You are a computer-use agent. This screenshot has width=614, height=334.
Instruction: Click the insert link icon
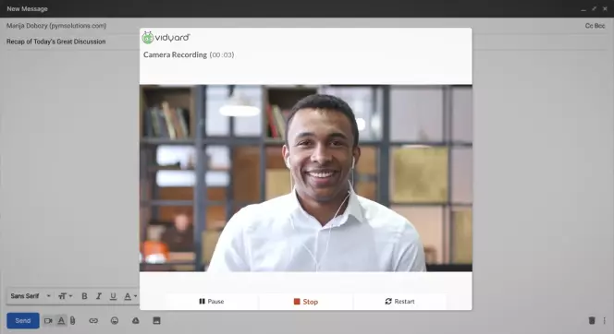(x=93, y=321)
